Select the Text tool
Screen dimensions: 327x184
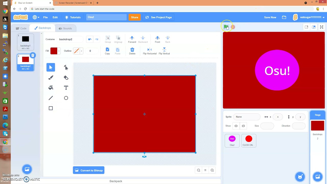pyautogui.click(x=66, y=88)
